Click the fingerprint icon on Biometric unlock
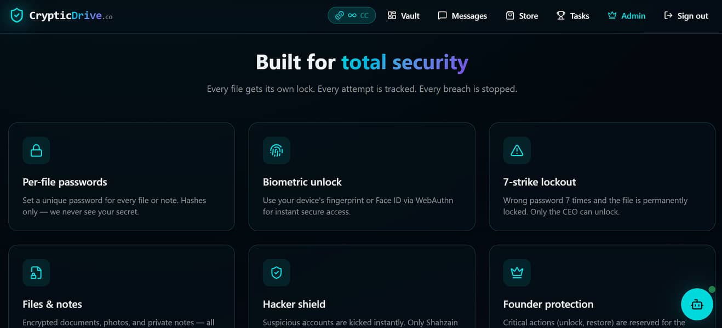 click(277, 150)
